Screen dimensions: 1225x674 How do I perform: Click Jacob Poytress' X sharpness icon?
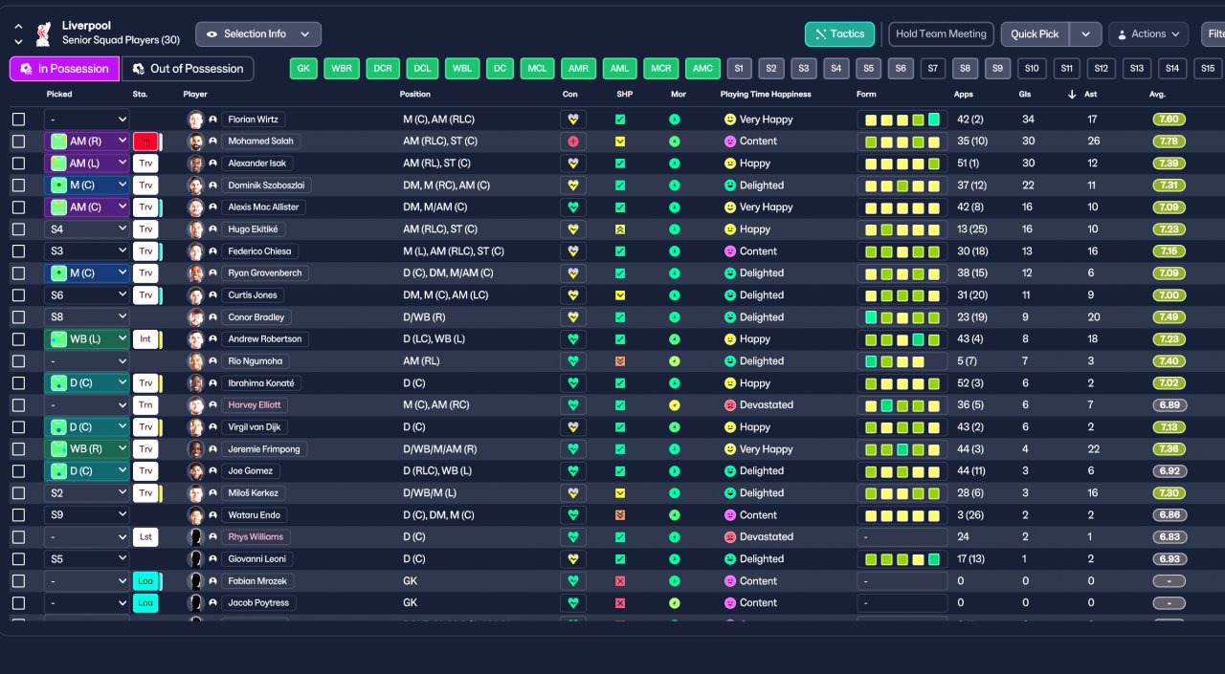pos(620,603)
